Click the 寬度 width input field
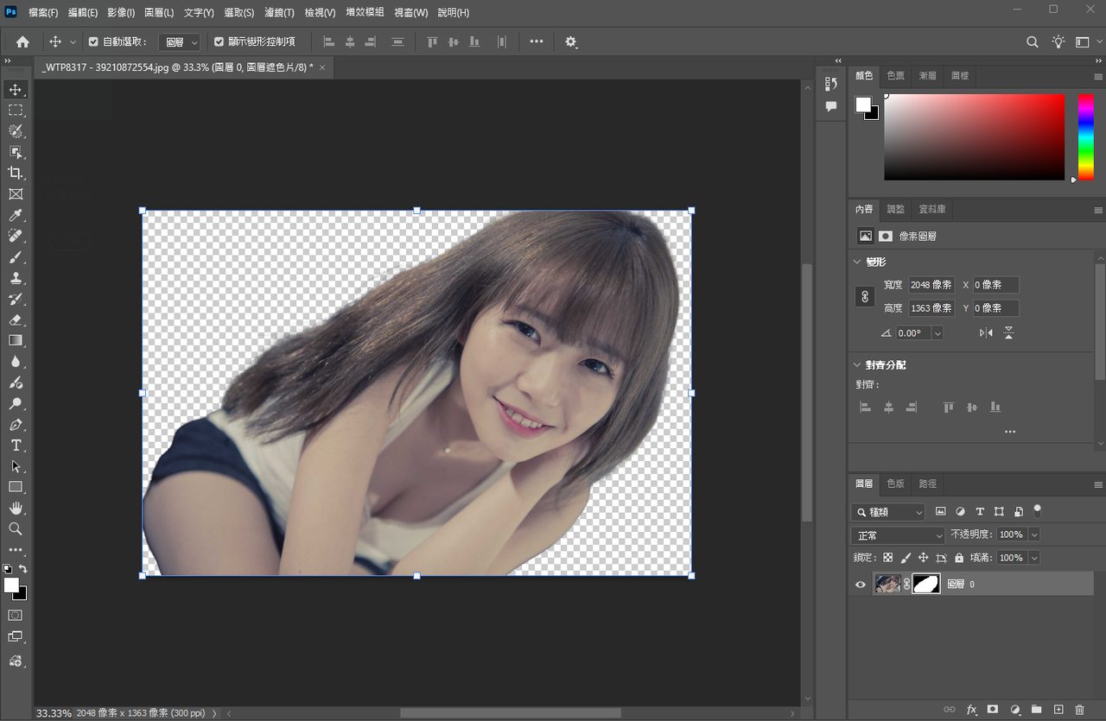Screen dimensions: 1106x721 click(x=931, y=285)
